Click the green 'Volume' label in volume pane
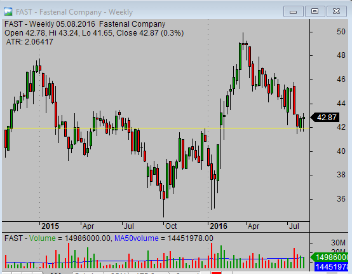This screenshot has height=274, width=352. 42,238
